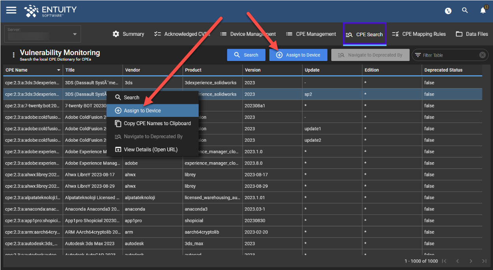Select the 7-twenty BOT row title
The image size is (493, 270).
85,105
